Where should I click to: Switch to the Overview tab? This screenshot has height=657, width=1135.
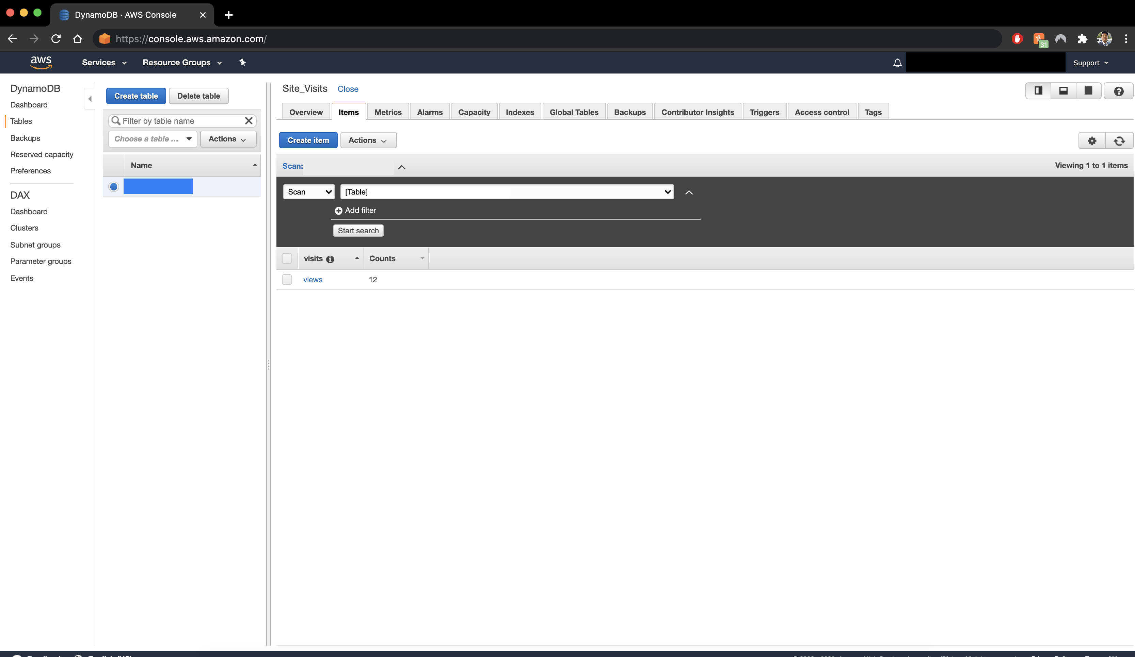[x=306, y=112]
